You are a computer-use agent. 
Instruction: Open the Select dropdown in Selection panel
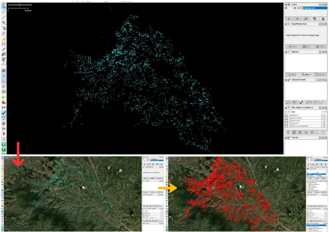293,74
